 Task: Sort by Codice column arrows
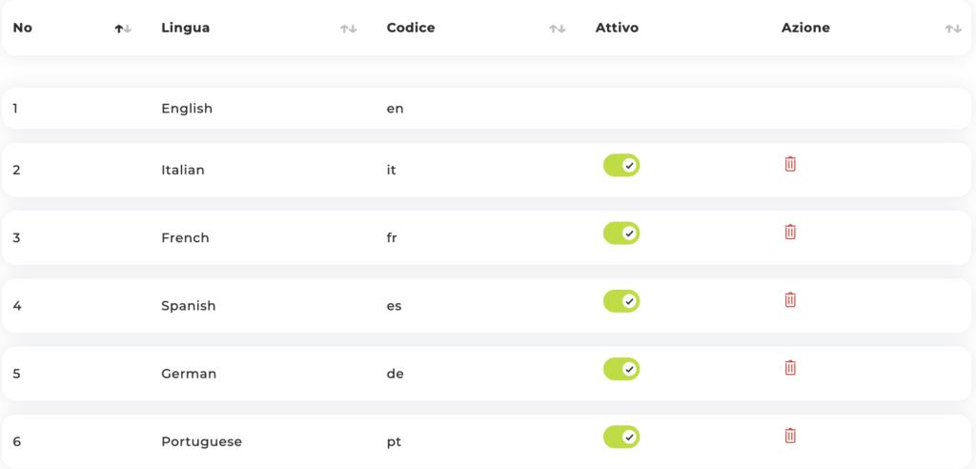coord(558,29)
